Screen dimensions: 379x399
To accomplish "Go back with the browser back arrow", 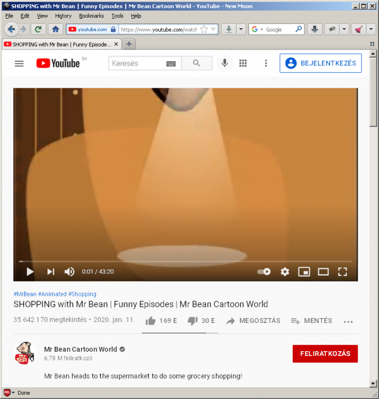I will coord(11,29).
